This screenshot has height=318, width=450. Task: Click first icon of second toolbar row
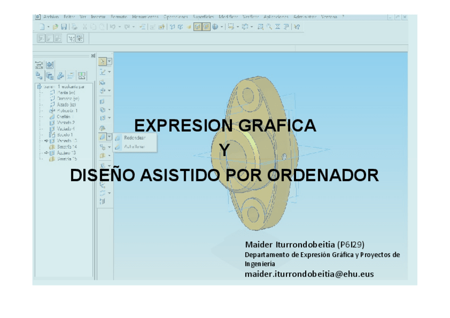tap(41, 38)
